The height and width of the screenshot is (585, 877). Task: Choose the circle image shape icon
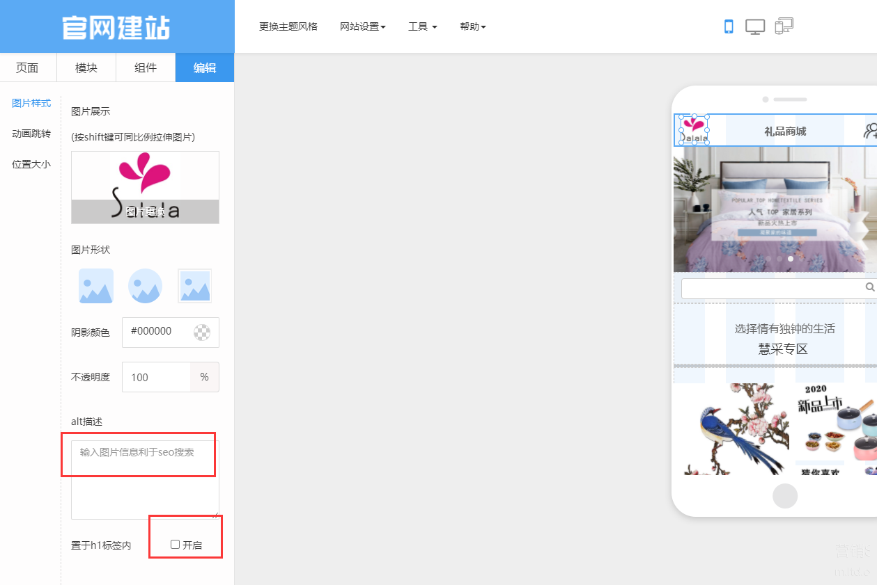point(145,286)
